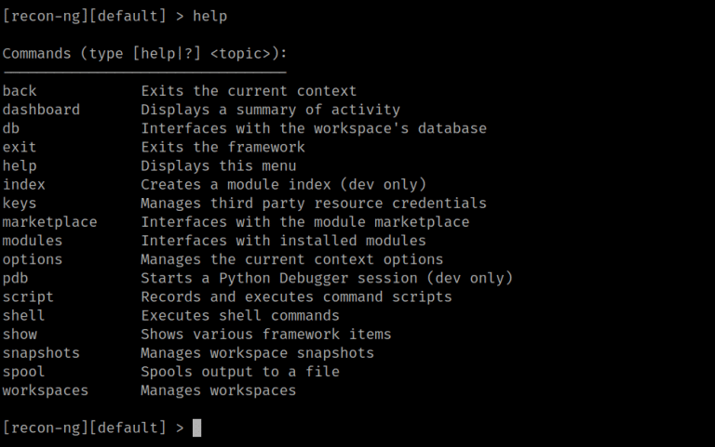
Task: Click the 'index' command name
Action: coord(23,184)
